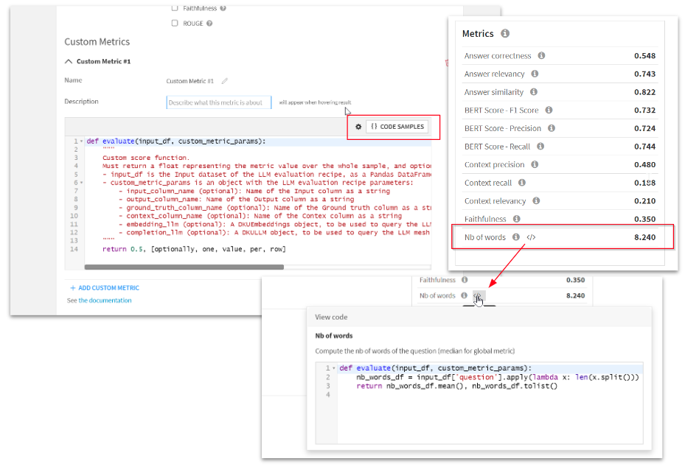Screen dimensions: 699x467
Task: Open the gear settings next to Code Samples
Action: pos(358,127)
